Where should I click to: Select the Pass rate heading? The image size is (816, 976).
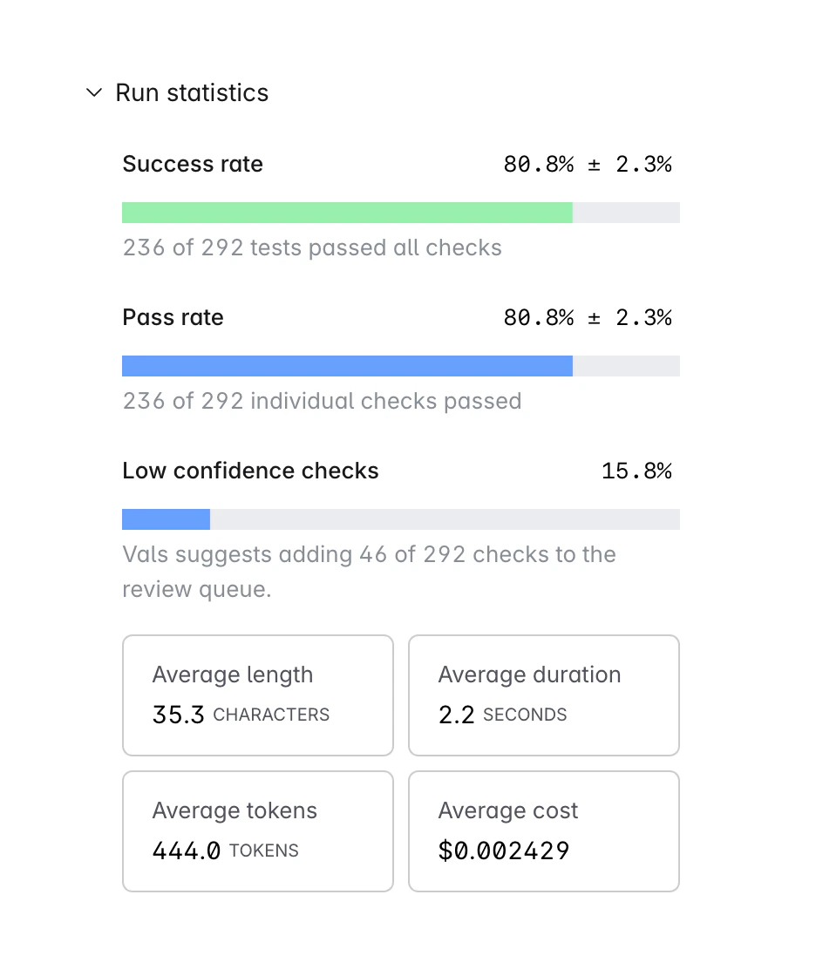coord(173,317)
